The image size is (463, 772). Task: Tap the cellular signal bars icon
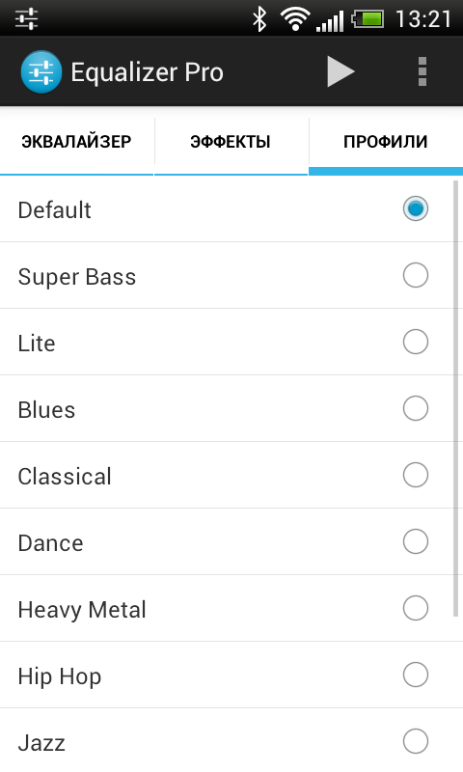pyautogui.click(x=330, y=21)
